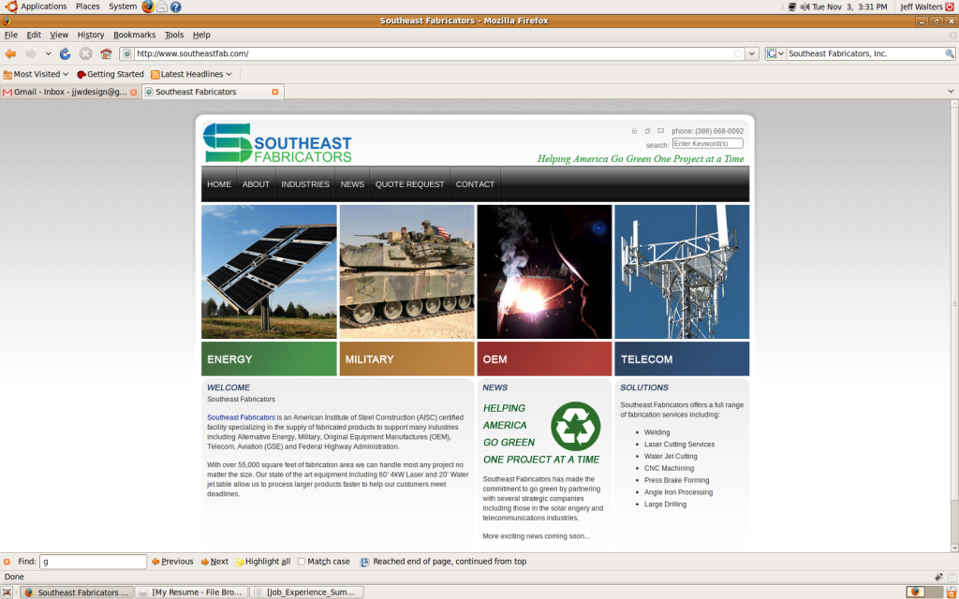Open the Google search engine selector dropdown
The image size is (959, 599).
click(x=775, y=53)
